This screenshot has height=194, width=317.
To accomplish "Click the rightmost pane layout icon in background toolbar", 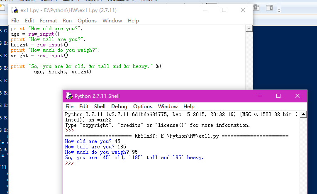I will pos(269,7).
